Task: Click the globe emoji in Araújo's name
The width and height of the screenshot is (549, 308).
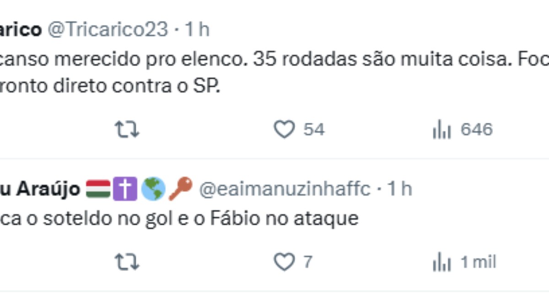Action: tap(153, 188)
